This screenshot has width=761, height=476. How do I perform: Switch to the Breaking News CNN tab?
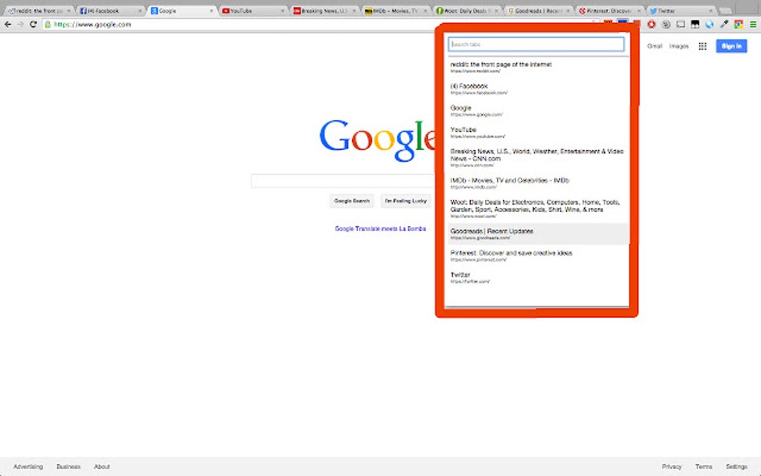coord(321,10)
